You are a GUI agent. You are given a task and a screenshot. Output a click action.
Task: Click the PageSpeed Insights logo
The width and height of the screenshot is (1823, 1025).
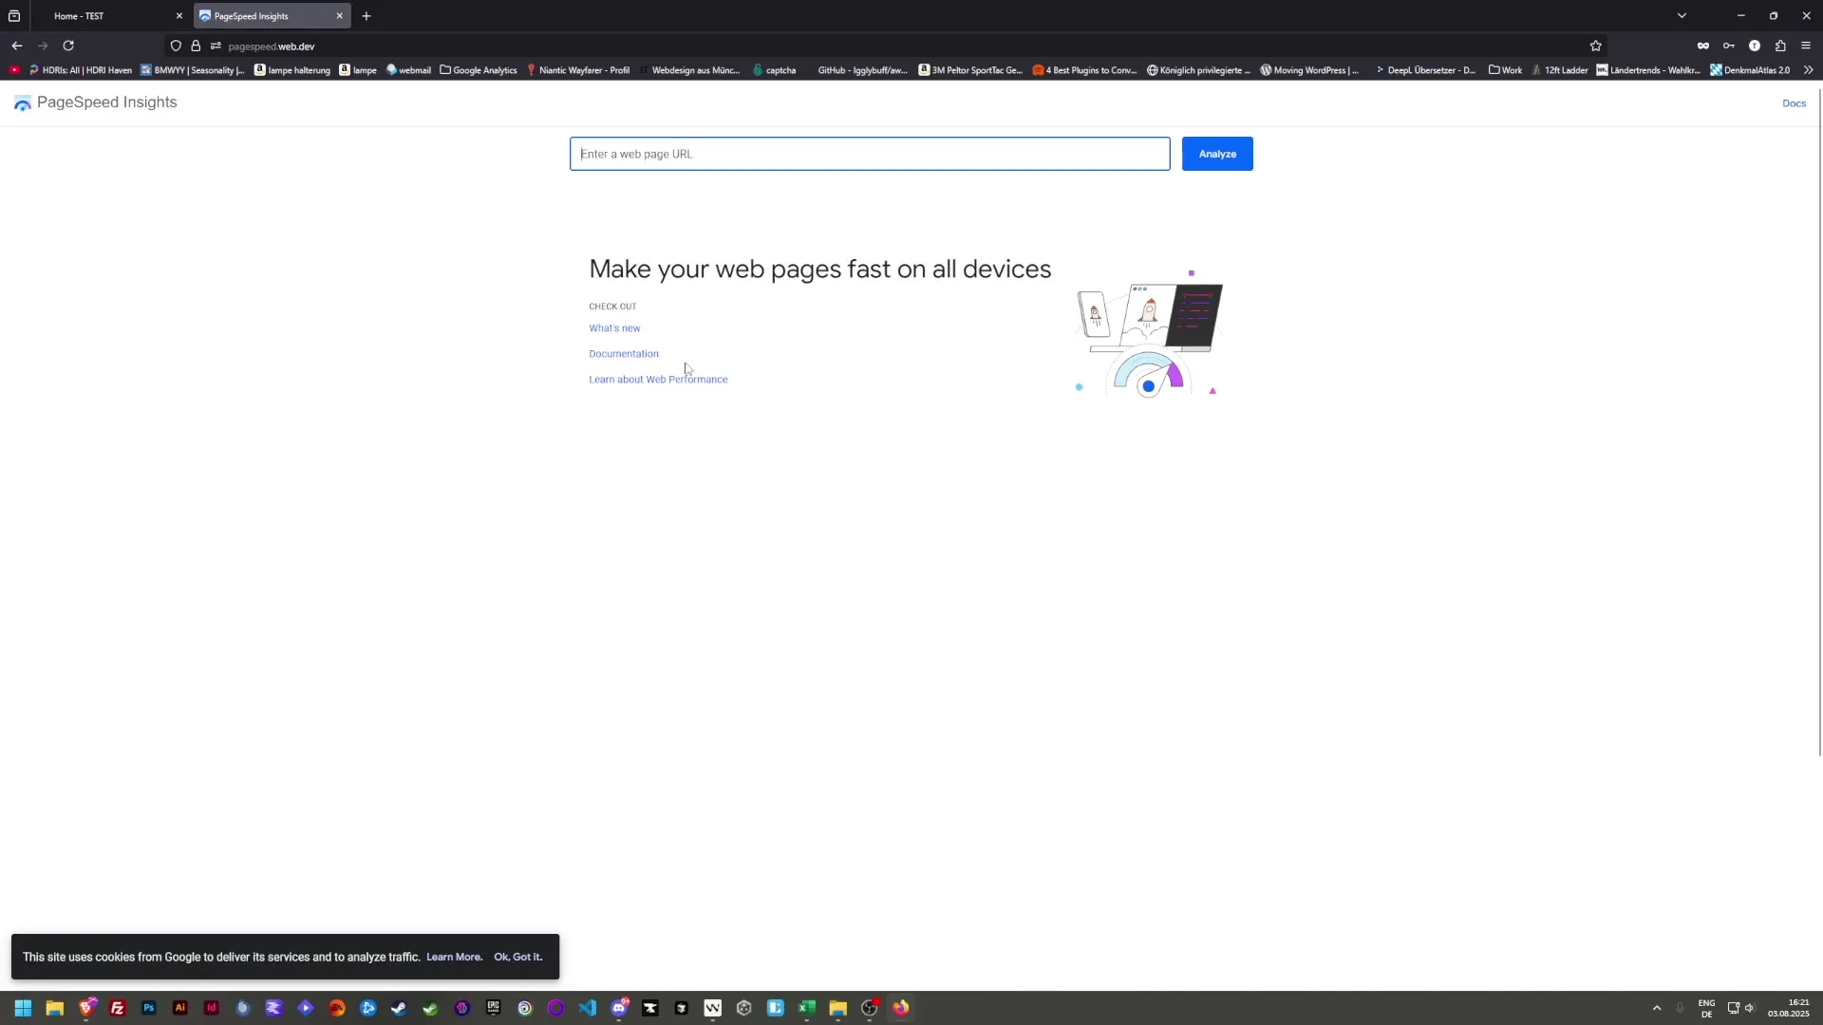[x=23, y=103]
